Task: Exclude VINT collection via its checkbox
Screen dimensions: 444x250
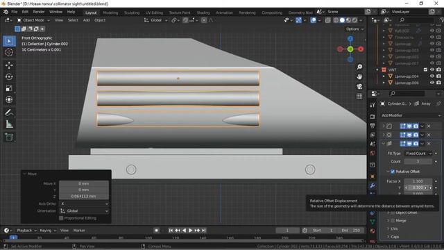Action: pyautogui.click(x=425, y=69)
